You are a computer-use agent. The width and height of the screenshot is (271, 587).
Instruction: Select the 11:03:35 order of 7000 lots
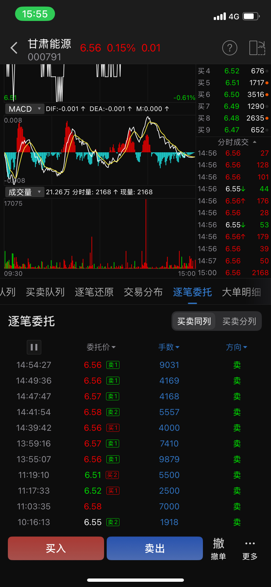click(x=135, y=506)
